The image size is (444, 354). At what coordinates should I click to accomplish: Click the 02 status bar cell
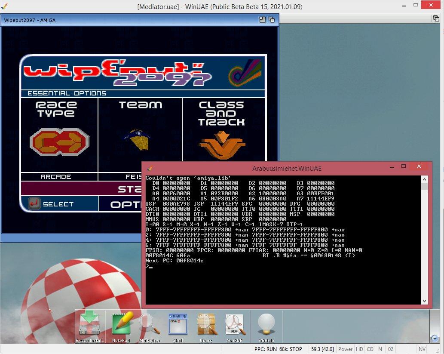[x=390, y=349]
